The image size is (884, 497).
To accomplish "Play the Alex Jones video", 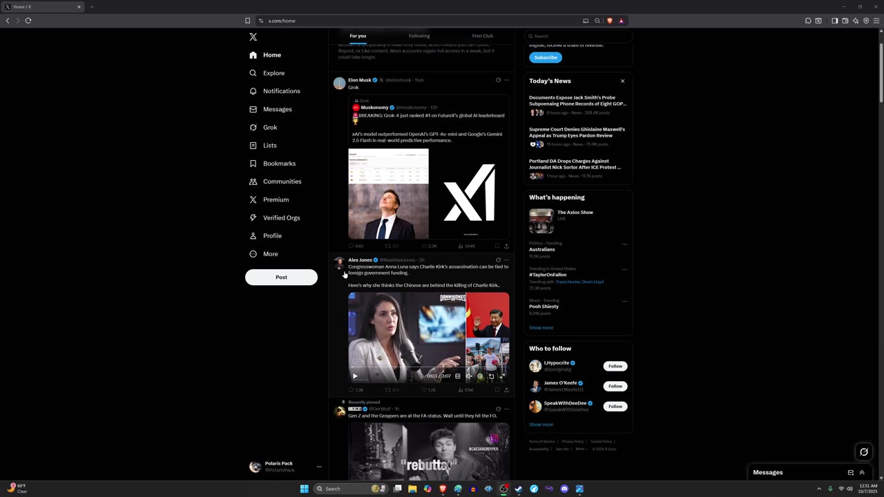I will [x=355, y=376].
